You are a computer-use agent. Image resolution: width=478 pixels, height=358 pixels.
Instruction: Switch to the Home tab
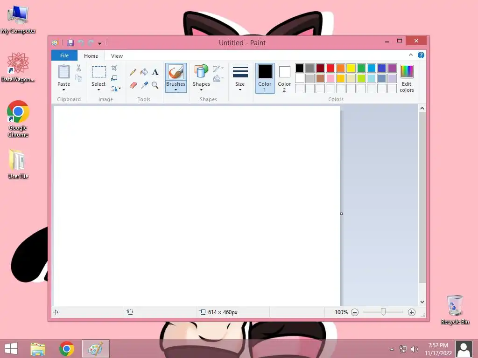[x=91, y=56]
